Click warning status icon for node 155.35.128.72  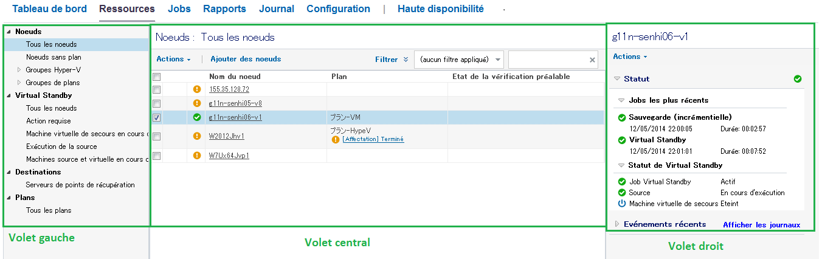click(196, 89)
